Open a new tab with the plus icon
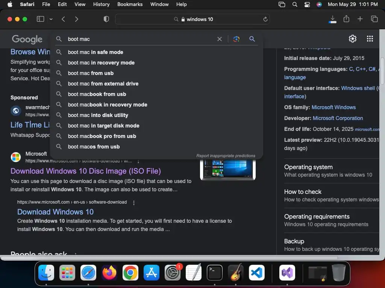Image resolution: width=385 pixels, height=288 pixels. [x=360, y=19]
